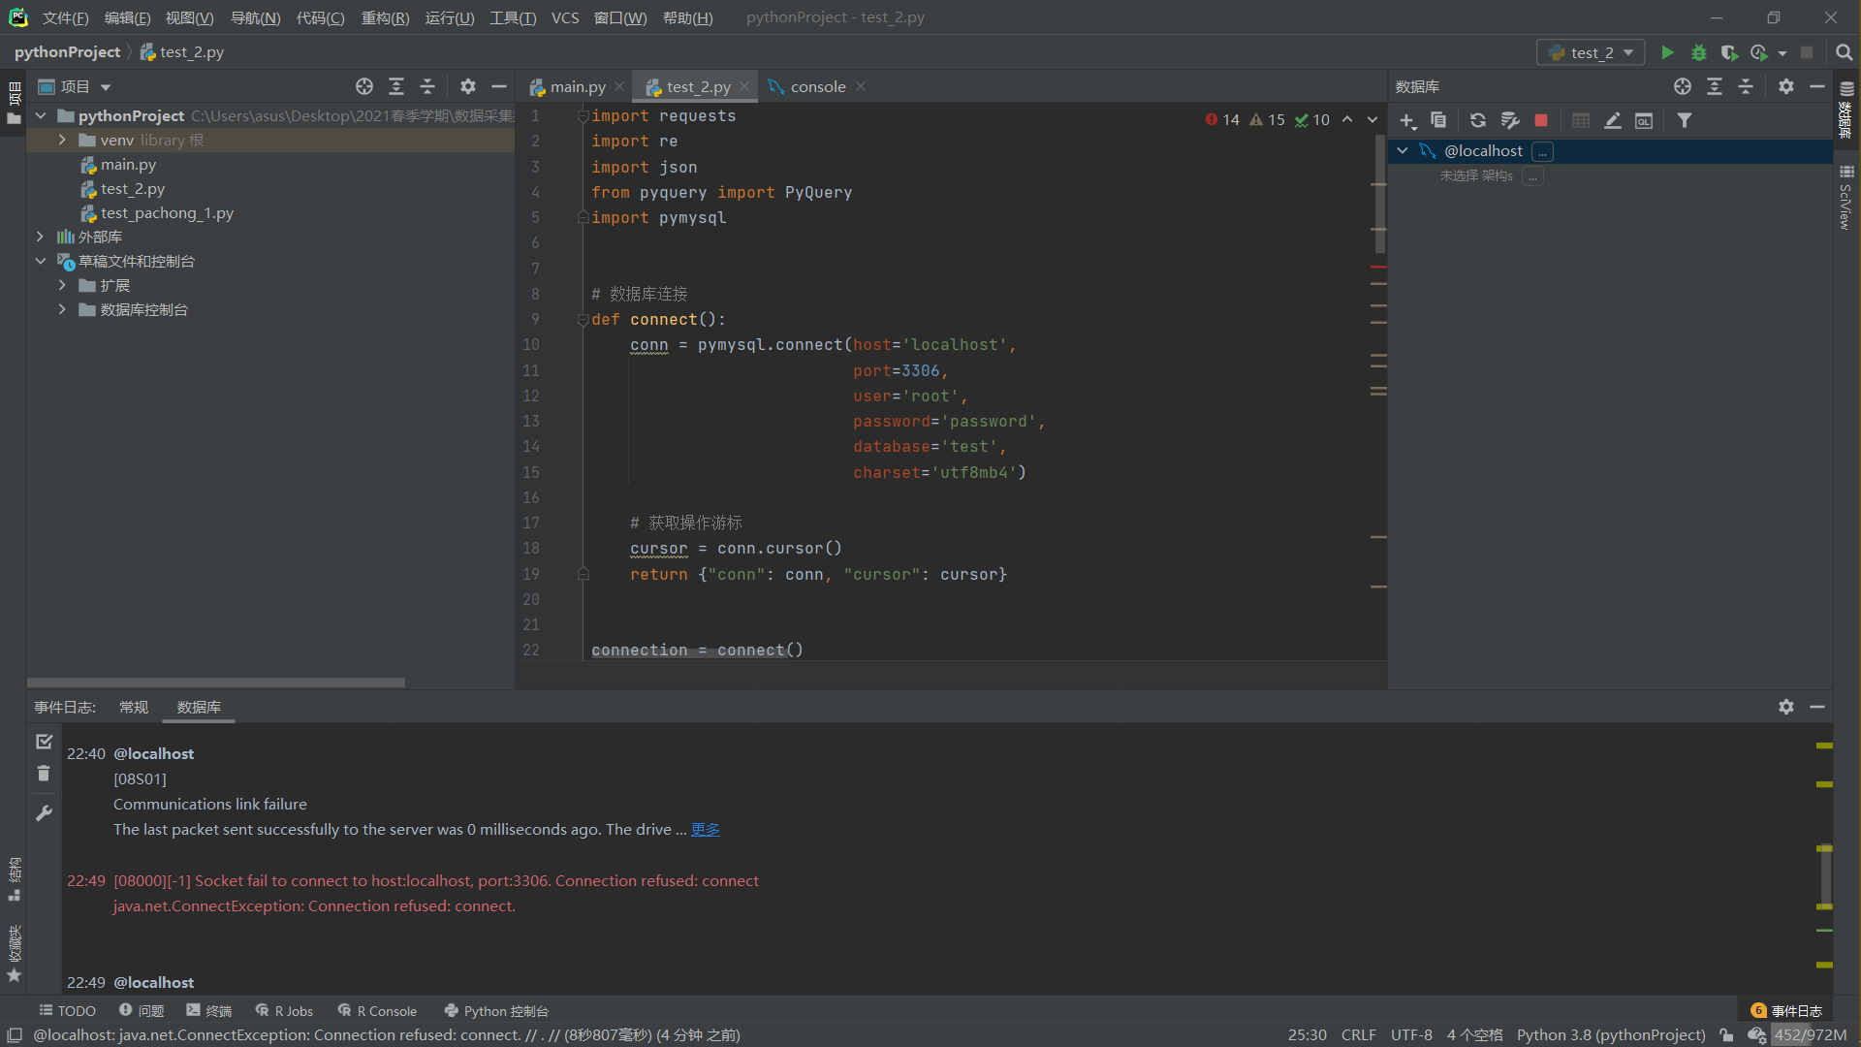
Task: Jump to next highlighted error arrow
Action: (1372, 119)
